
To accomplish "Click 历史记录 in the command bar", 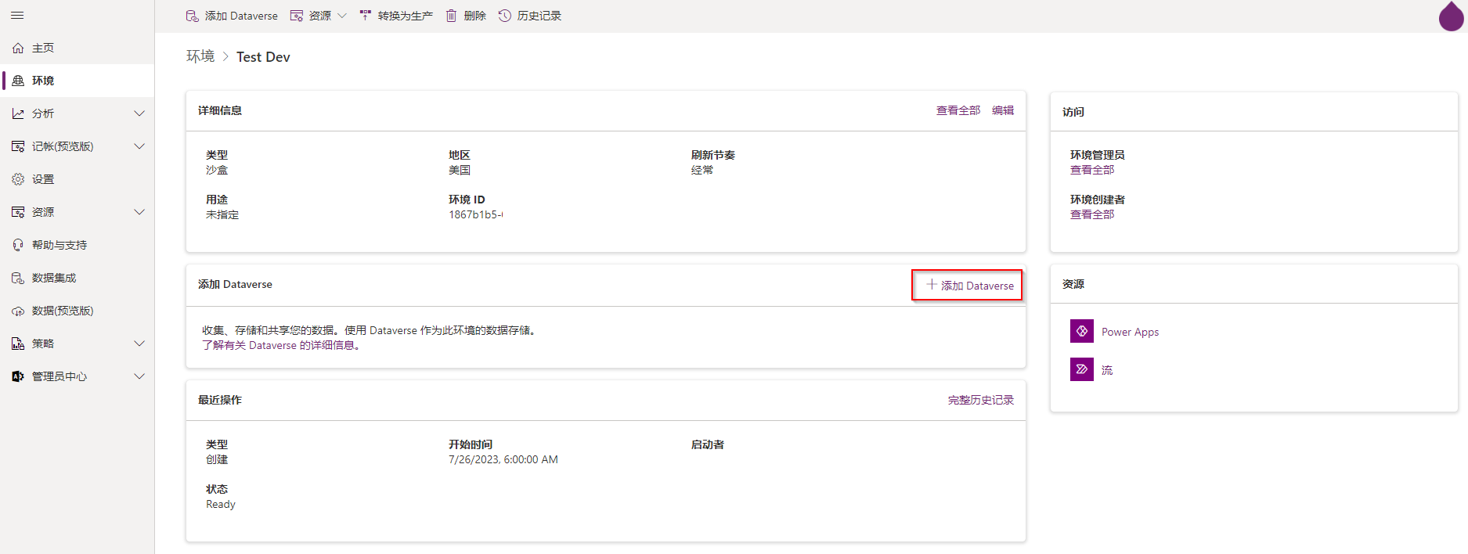I will (539, 16).
